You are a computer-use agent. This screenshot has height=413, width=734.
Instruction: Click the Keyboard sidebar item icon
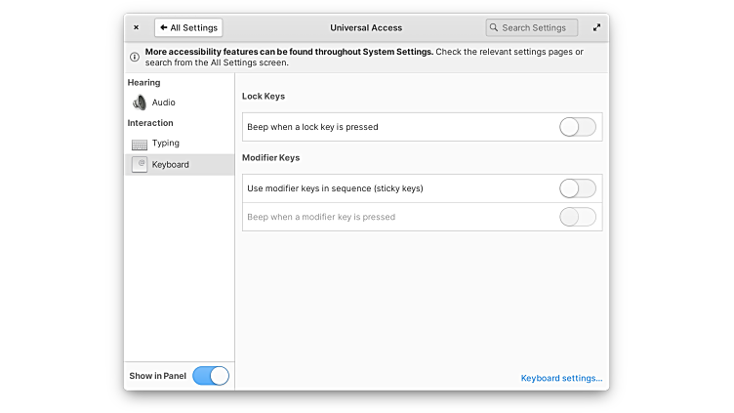click(x=140, y=165)
